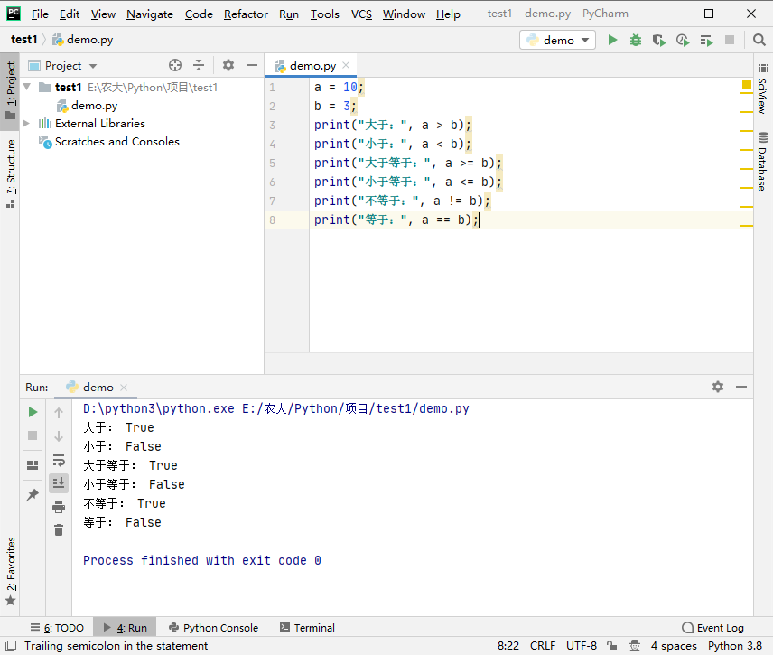Clear run console with trash icon
Screen dimensions: 773x655
coord(59,530)
